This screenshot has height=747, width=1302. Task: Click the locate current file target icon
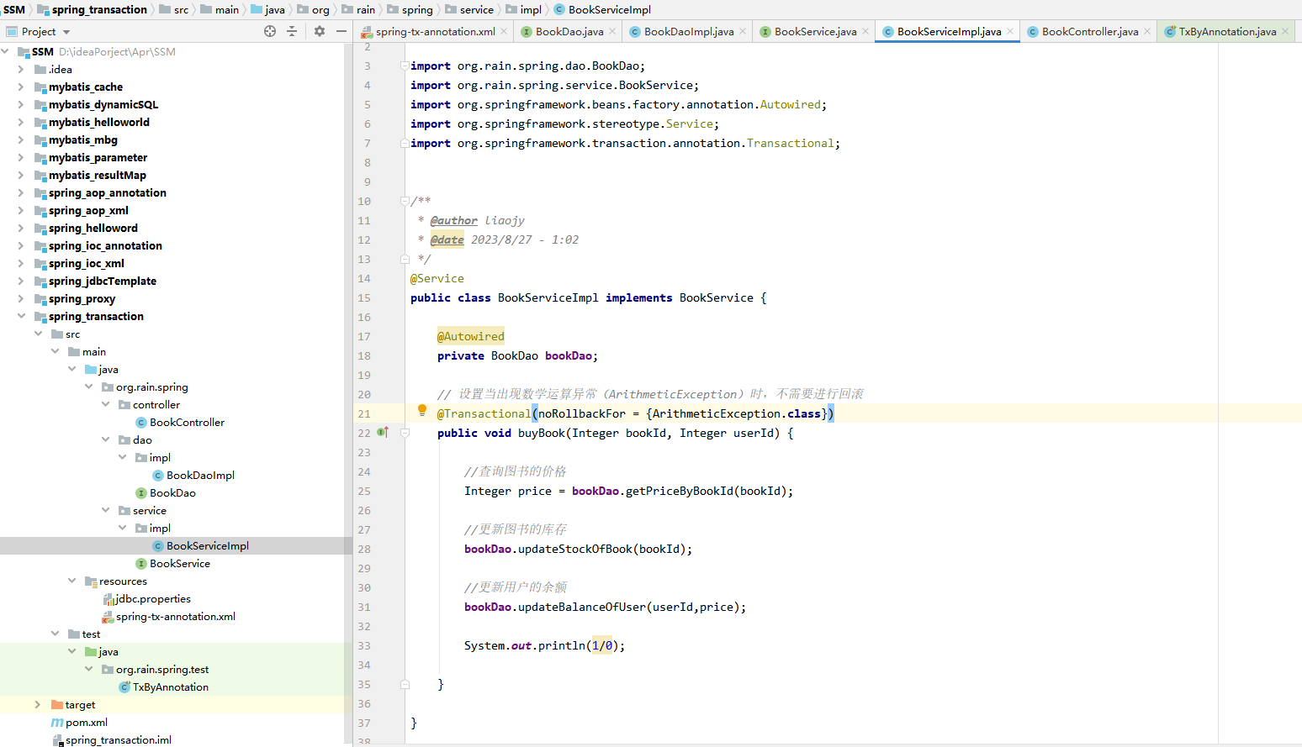click(x=270, y=31)
